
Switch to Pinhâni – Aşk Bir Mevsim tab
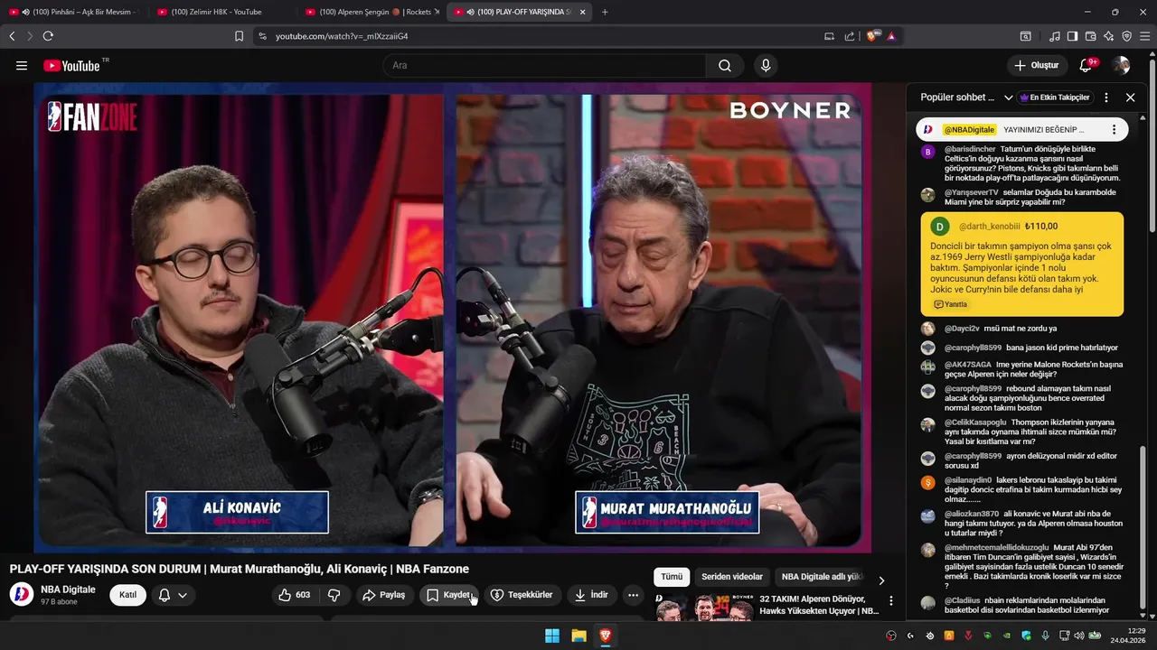[x=76, y=12]
